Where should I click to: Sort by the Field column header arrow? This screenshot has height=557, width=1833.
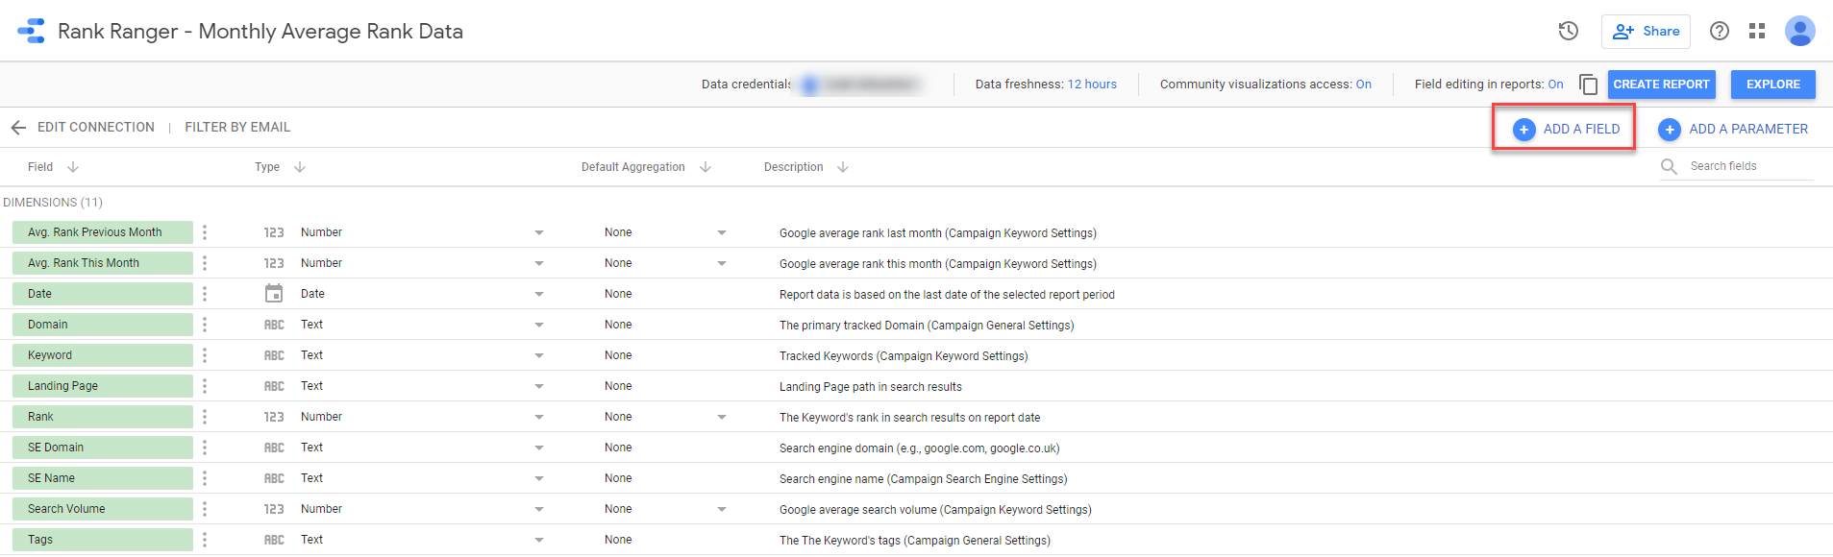click(x=73, y=167)
